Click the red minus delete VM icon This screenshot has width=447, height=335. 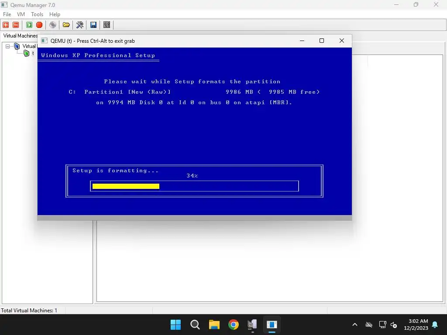tap(16, 25)
